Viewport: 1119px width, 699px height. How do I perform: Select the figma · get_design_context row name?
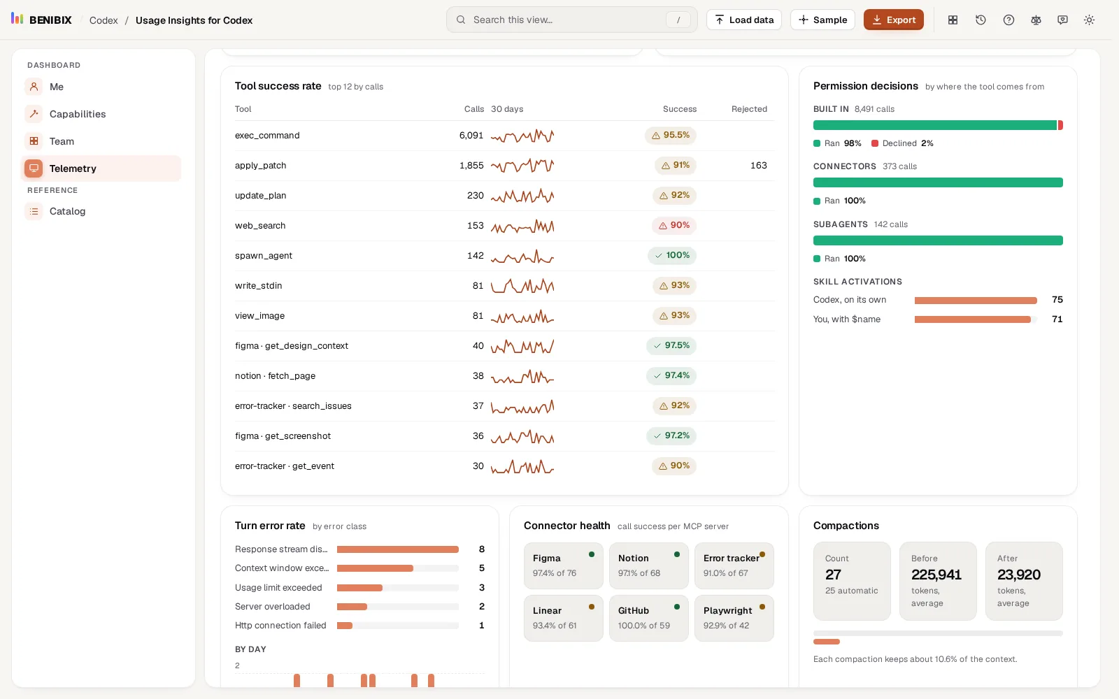coord(292,346)
